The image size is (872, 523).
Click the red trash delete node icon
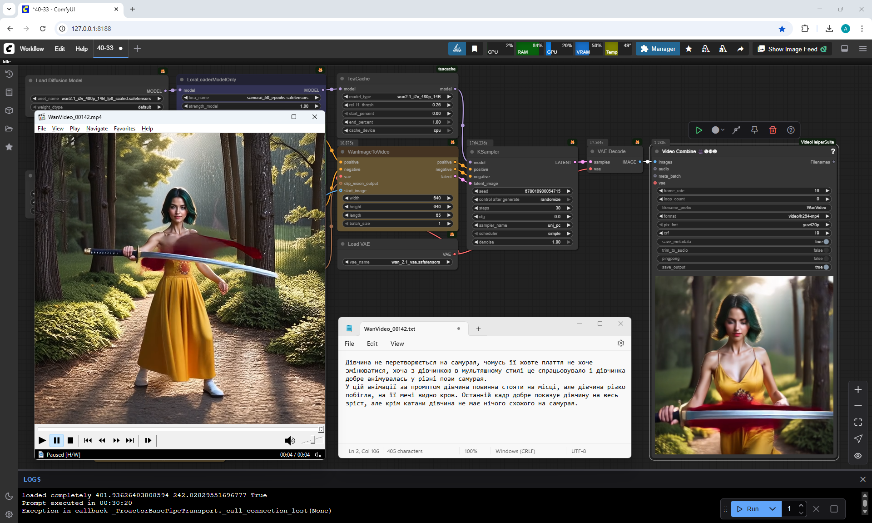(773, 130)
